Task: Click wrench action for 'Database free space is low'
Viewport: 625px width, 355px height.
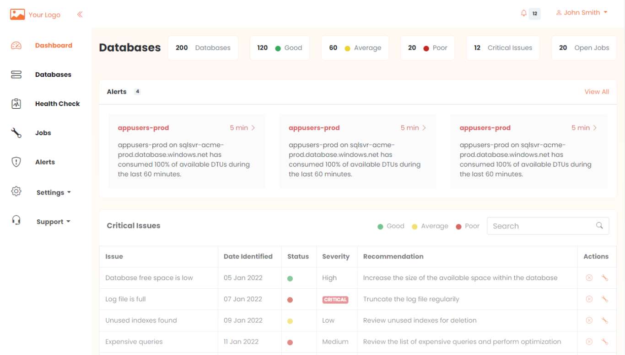Action: (604, 278)
